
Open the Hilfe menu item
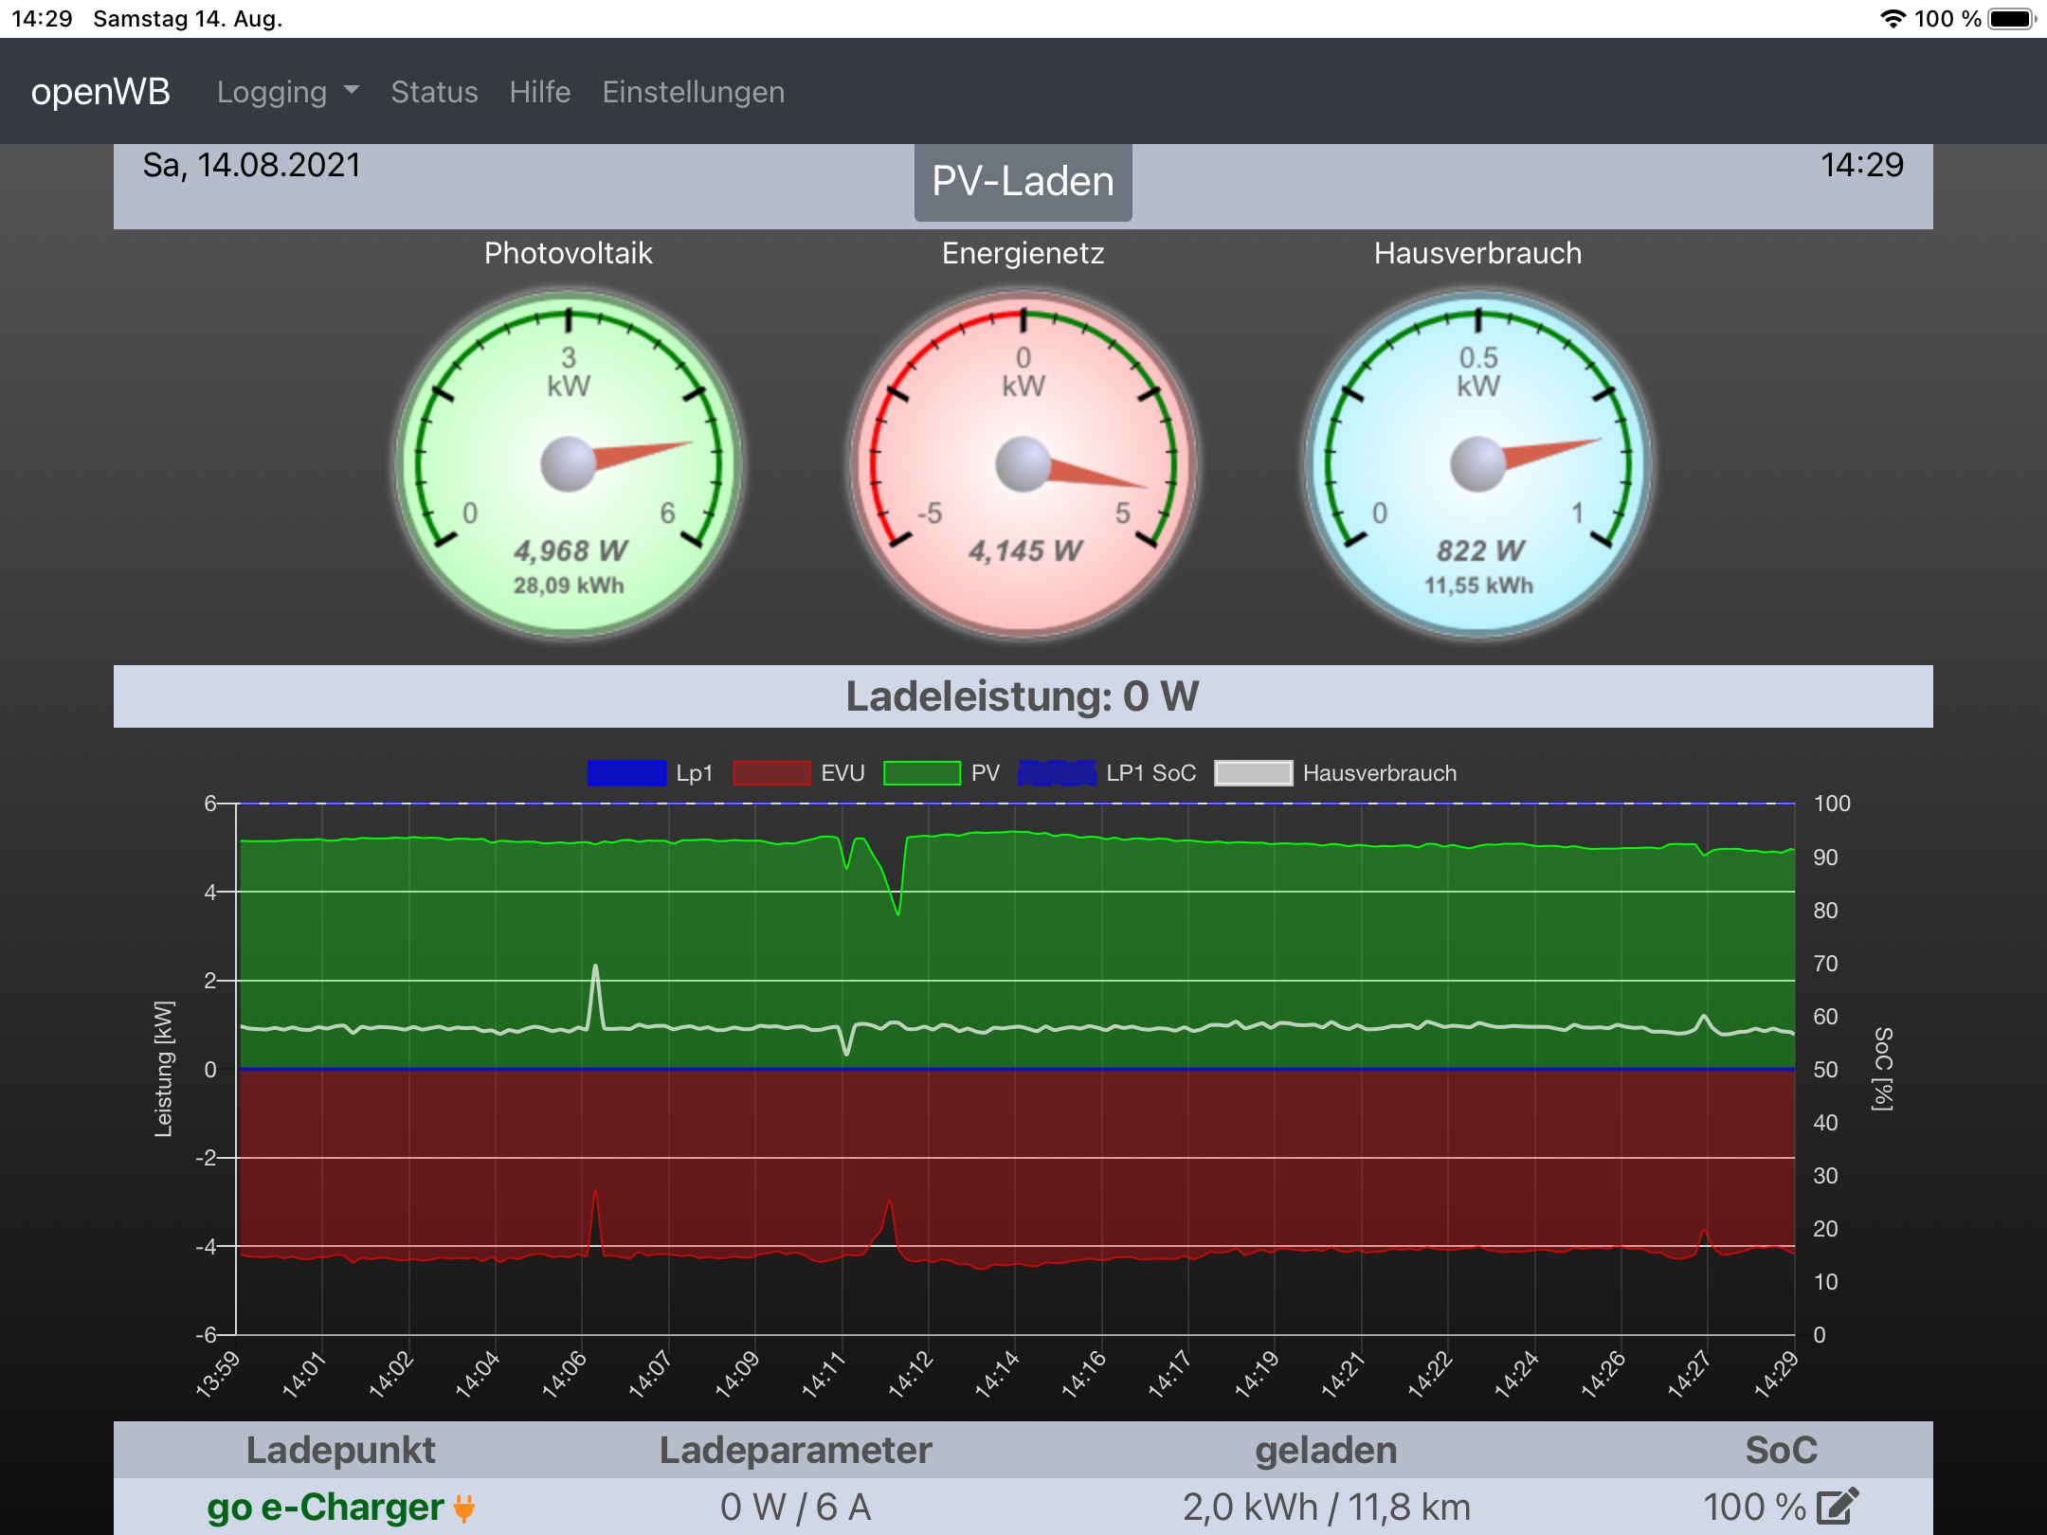(x=539, y=92)
